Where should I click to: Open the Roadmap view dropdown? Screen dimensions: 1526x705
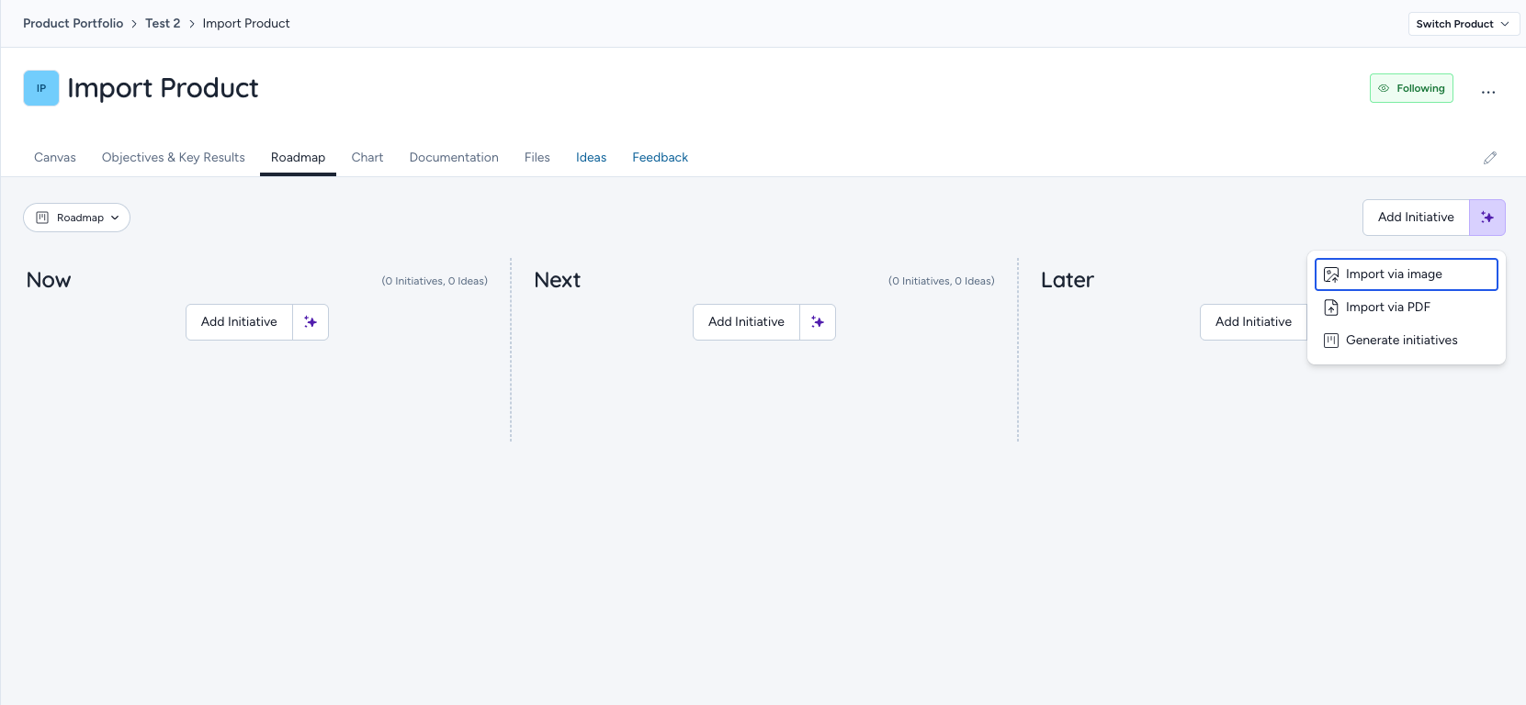[76, 218]
